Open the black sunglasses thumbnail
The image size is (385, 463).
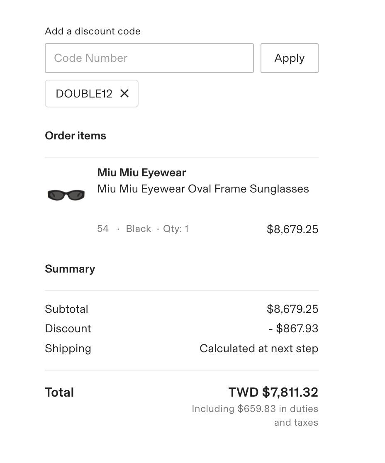66,194
